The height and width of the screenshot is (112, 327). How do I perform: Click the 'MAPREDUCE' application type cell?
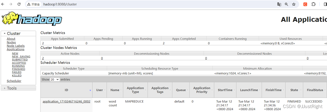point(134,102)
